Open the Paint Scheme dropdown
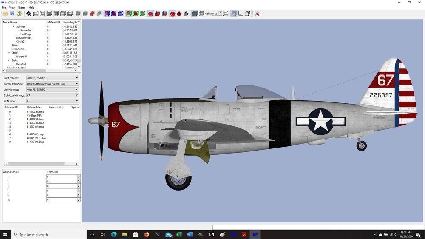Viewport: 425px width, 239px height. [52, 78]
